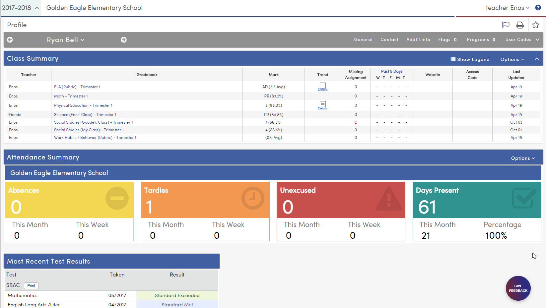The height and width of the screenshot is (308, 546).
Task: Open the Math - Trimester 1 gradebook
Action: 71,96
